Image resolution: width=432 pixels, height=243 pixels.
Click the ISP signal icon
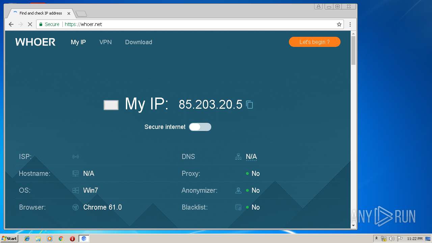76,157
